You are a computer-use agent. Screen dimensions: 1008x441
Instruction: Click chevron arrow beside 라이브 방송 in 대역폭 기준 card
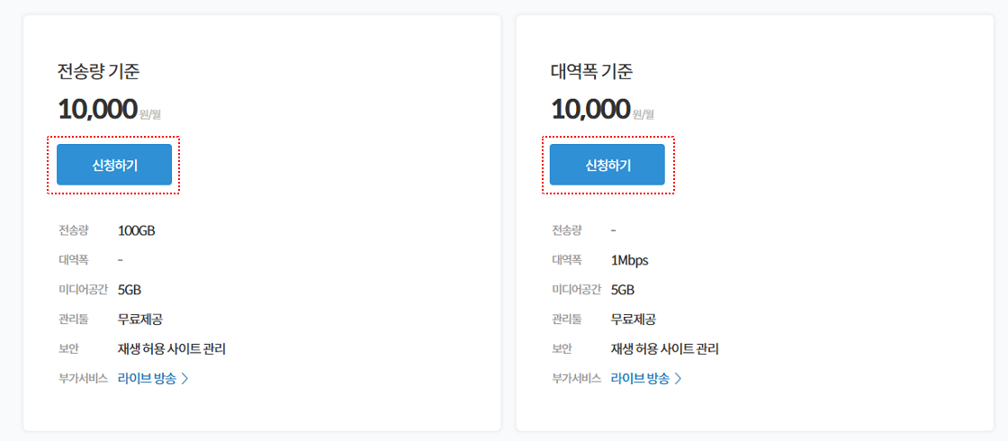(679, 379)
